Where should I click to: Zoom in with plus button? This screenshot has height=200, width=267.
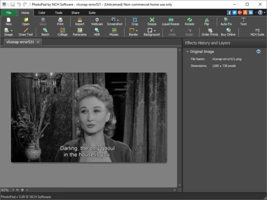(22, 190)
